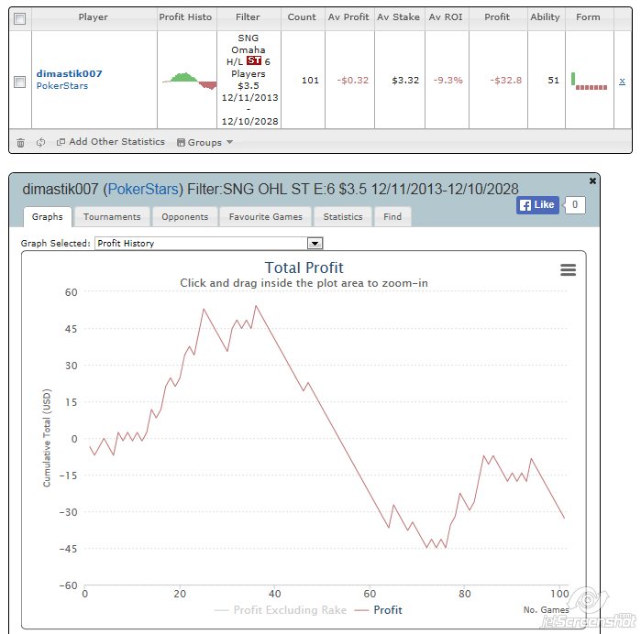The image size is (641, 634).
Task: Sort by Ability column header
Action: [x=546, y=17]
